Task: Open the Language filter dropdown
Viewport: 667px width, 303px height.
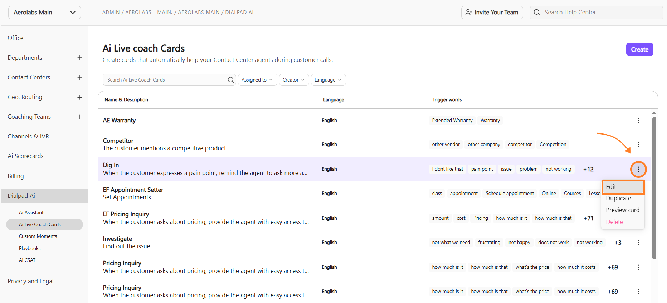Action: (x=328, y=80)
